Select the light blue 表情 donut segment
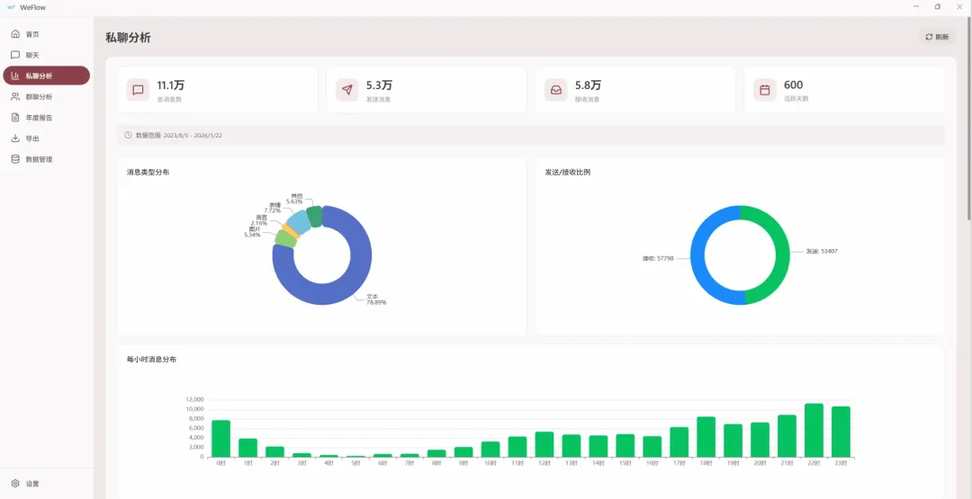The width and height of the screenshot is (972, 499). (300, 222)
